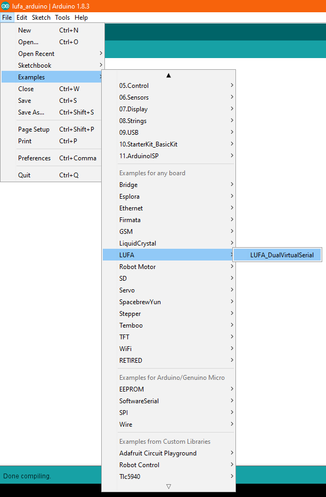Expand the Servo submenu arrow

click(x=232, y=290)
